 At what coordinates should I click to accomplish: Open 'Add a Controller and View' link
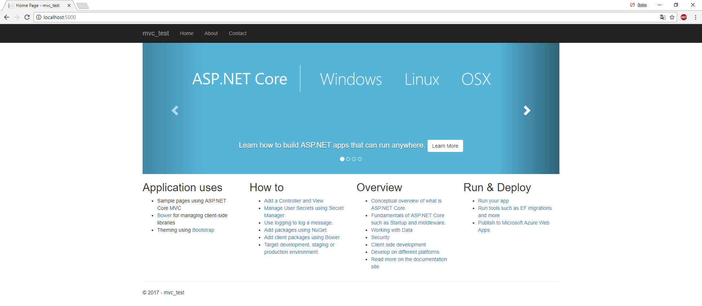294,201
